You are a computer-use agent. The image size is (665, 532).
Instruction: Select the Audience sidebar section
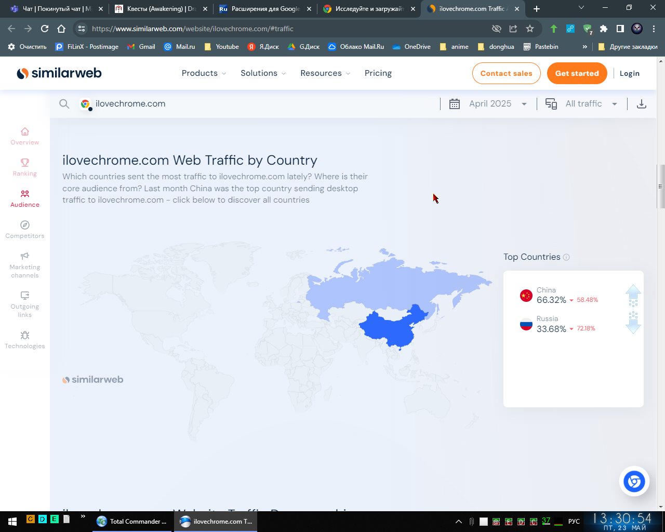point(24,198)
